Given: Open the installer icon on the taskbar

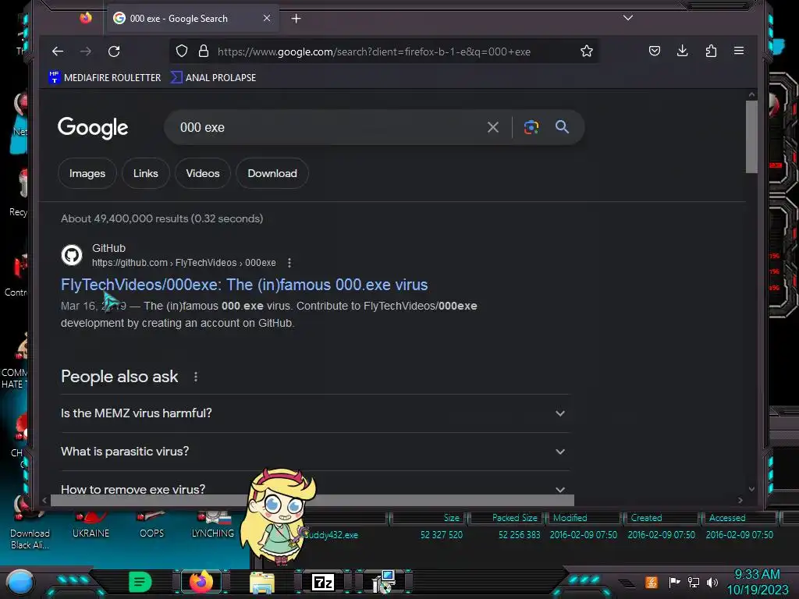Looking at the screenshot, I should [x=384, y=582].
